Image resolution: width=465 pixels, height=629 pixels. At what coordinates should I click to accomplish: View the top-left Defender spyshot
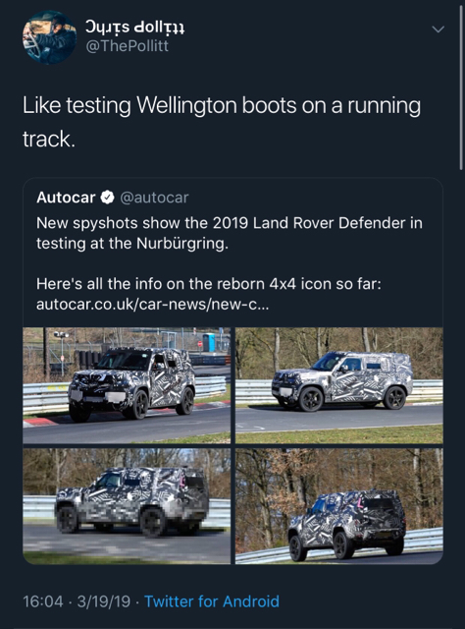tap(127, 385)
